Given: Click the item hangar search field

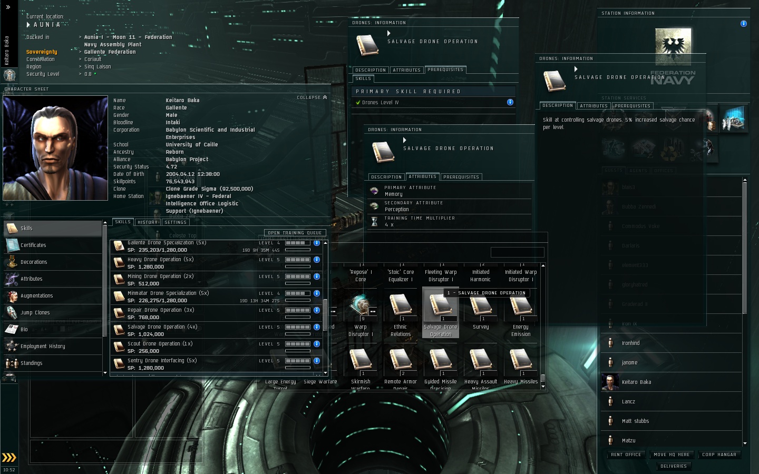Looking at the screenshot, I should click(x=518, y=252).
